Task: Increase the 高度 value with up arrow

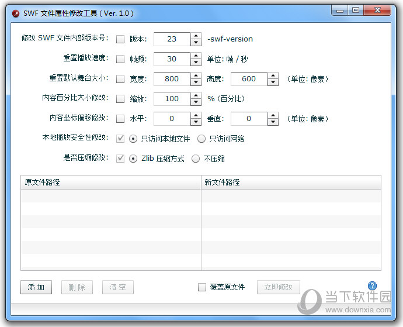Action: click(x=273, y=75)
